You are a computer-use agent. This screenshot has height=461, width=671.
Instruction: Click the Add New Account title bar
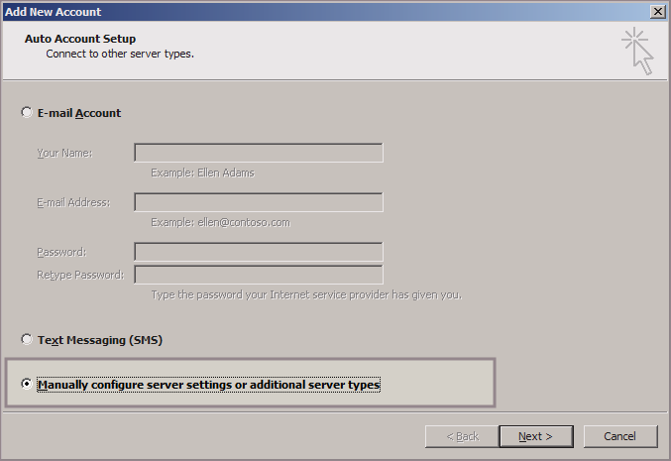tap(297, 11)
